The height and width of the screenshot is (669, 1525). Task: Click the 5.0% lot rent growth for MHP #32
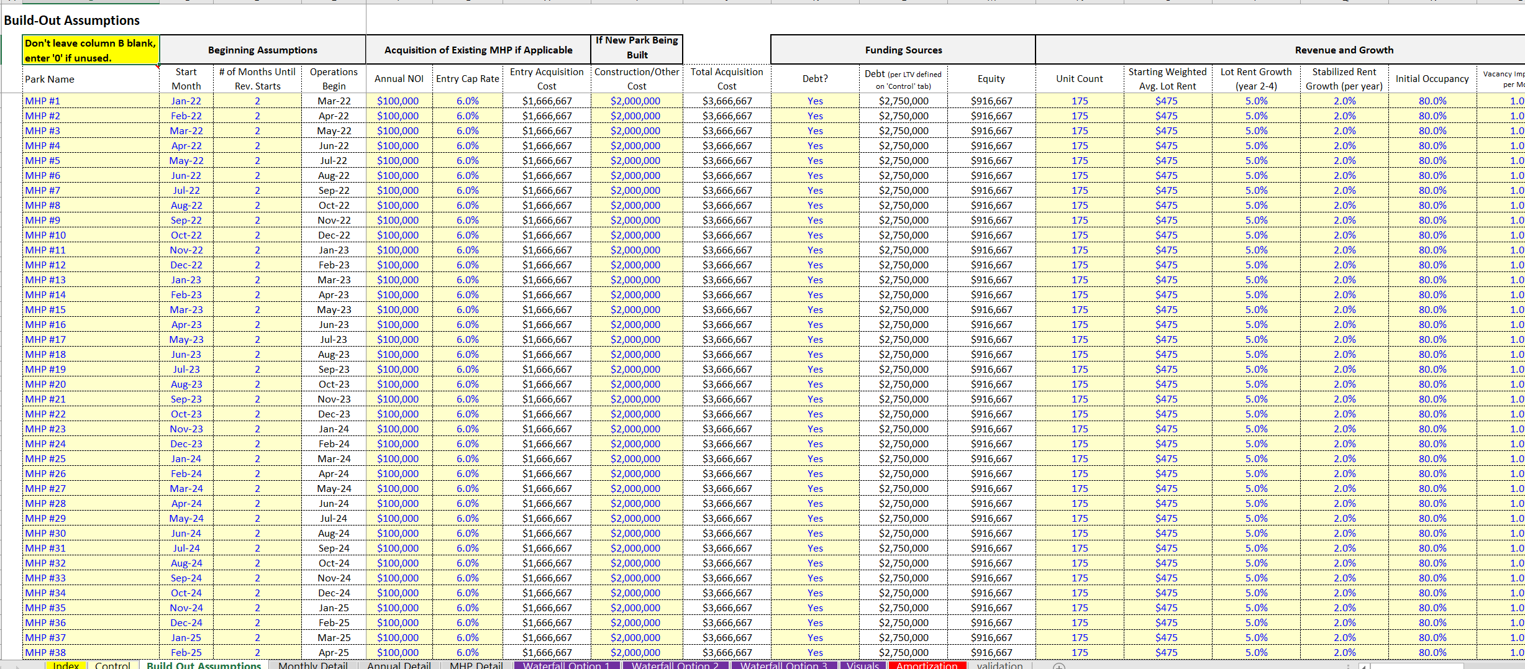pos(1256,563)
